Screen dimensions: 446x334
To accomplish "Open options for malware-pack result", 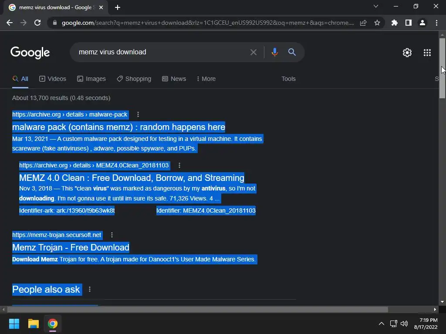I will tap(138, 114).
